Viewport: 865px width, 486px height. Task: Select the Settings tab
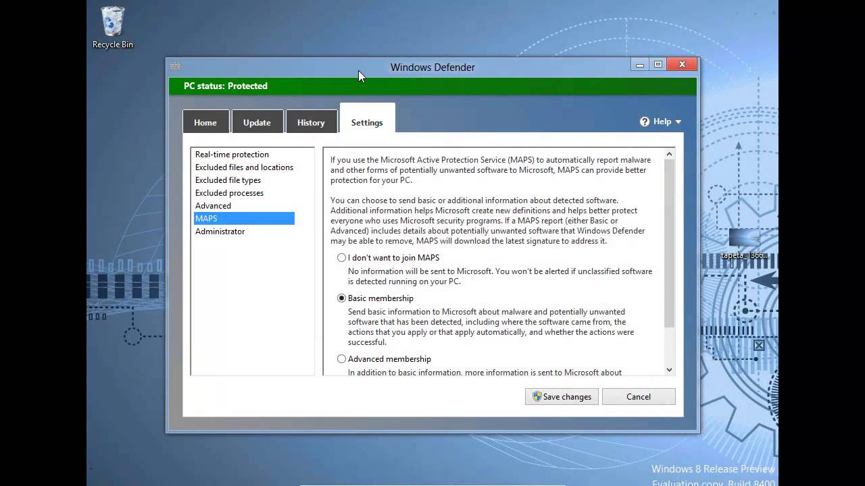(x=367, y=120)
